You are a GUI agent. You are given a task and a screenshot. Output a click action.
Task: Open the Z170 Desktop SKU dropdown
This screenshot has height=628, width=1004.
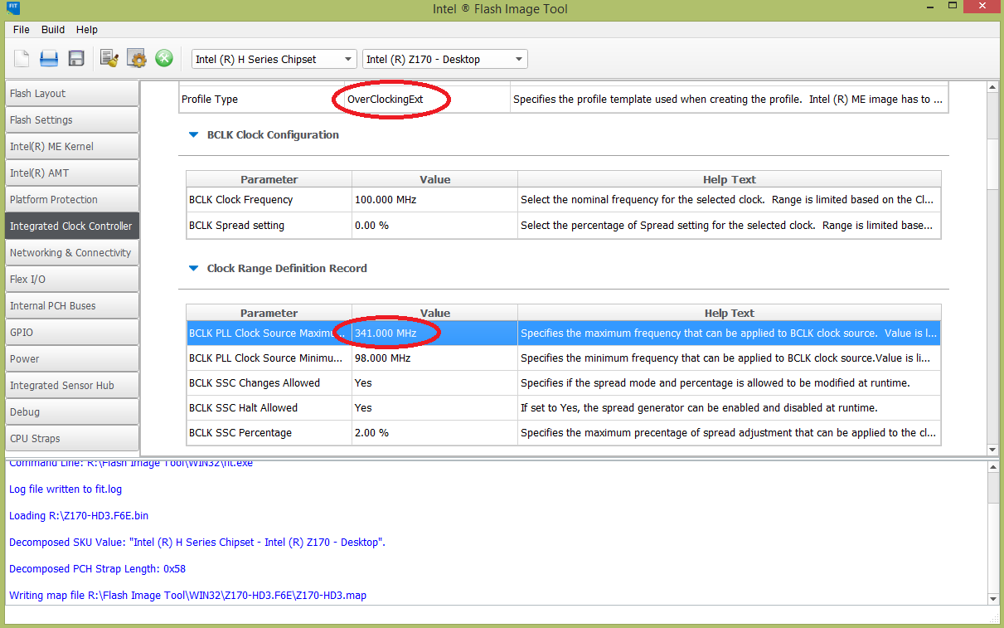pyautogui.click(x=444, y=59)
